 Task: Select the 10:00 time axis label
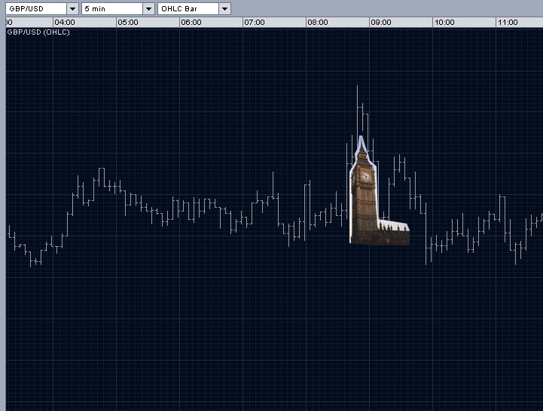click(444, 23)
